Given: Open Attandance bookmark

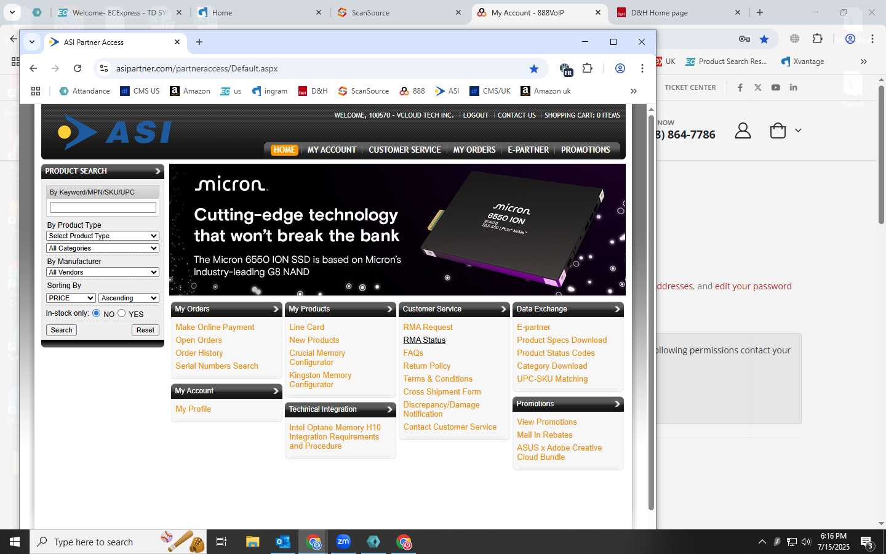Looking at the screenshot, I should coord(84,91).
